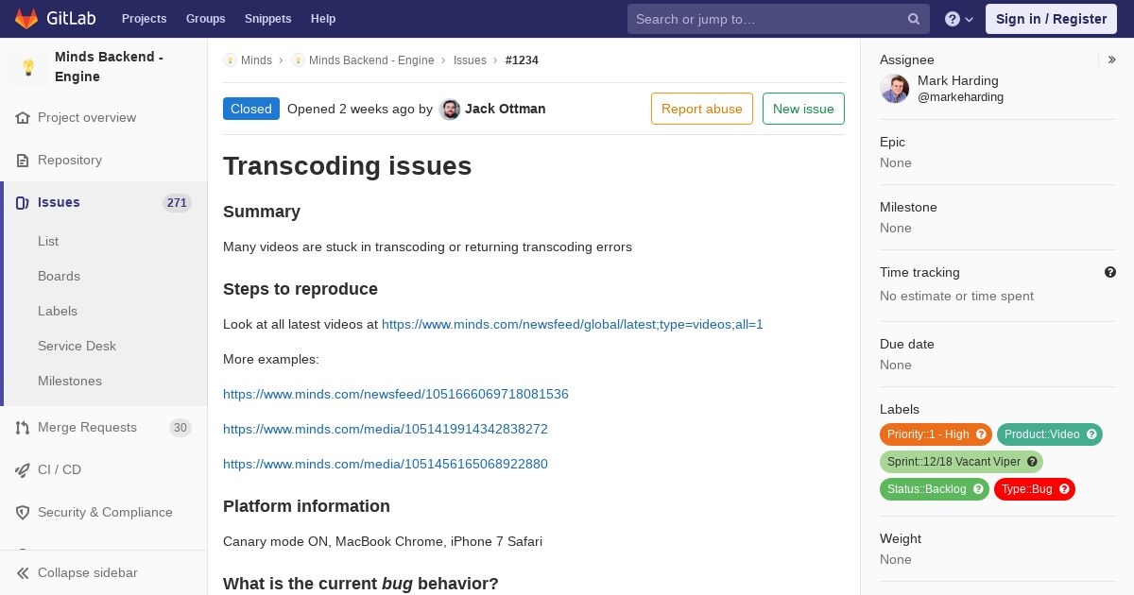The image size is (1134, 595).
Task: Collapse the right sidebar with the double-arrow
Action: pyautogui.click(x=1111, y=59)
